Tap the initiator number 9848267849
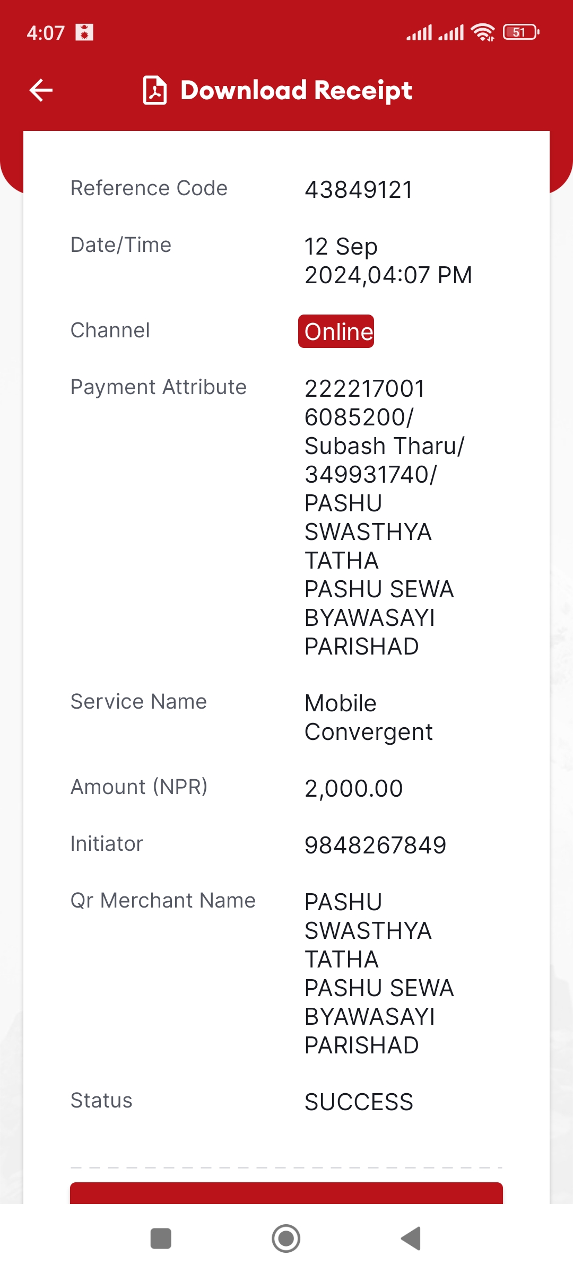 click(x=376, y=845)
